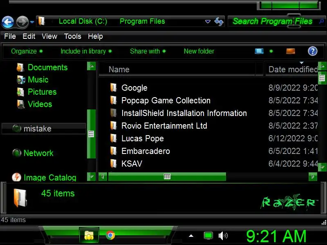Open help via the question mark icon
The height and width of the screenshot is (245, 327).
click(313, 51)
